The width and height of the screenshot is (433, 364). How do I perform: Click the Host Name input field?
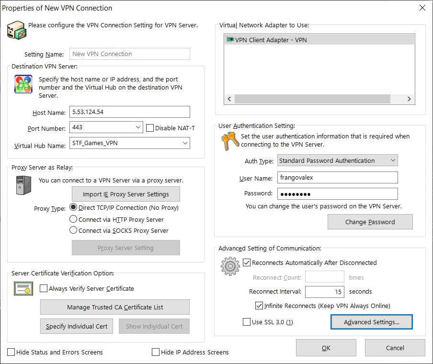coord(129,112)
